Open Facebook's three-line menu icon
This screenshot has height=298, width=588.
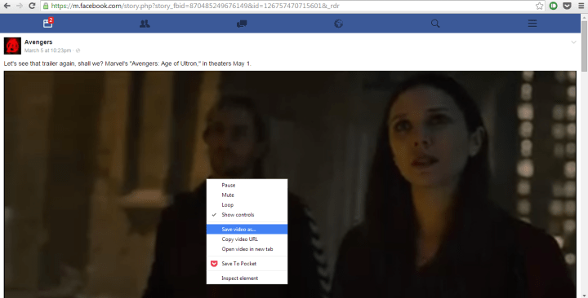(532, 24)
